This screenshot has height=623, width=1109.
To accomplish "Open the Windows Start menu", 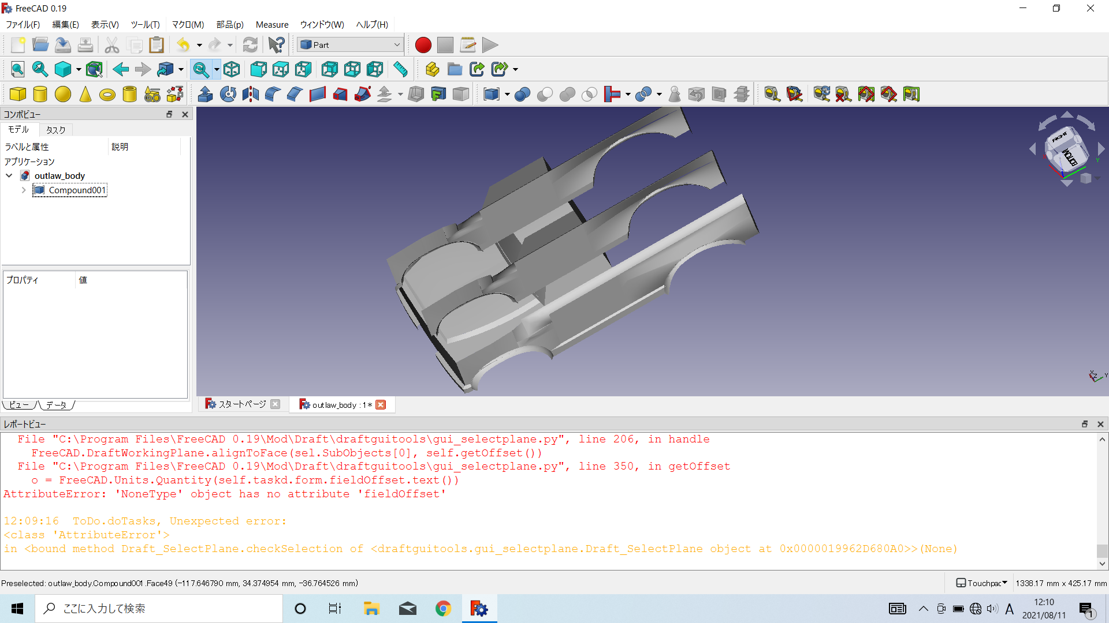I will (17, 609).
